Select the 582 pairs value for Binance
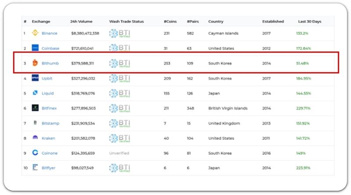The image size is (351, 195). pos(190,33)
